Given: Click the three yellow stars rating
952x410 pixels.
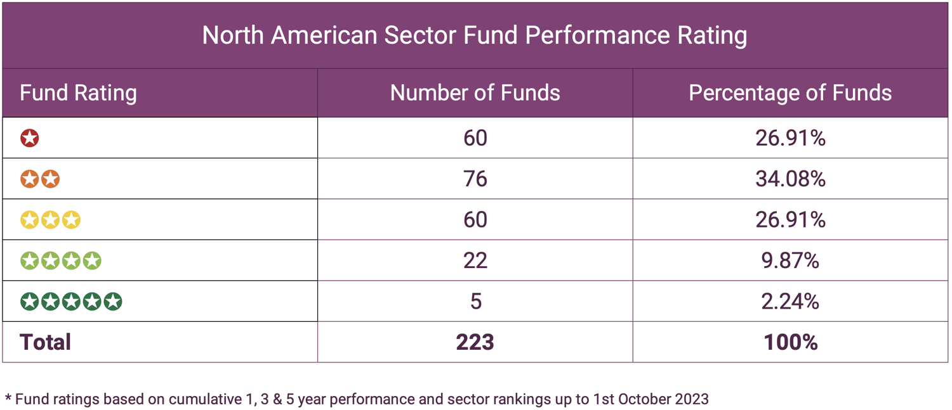Looking at the screenshot, I should pos(50,220).
